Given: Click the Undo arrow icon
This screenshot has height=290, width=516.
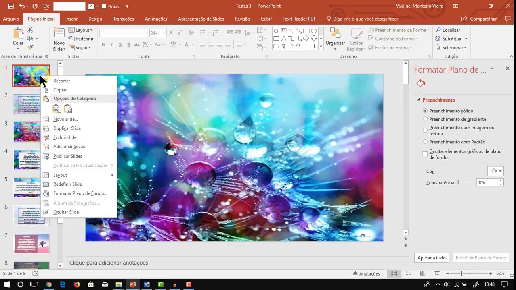Looking at the screenshot, I should (21, 6).
